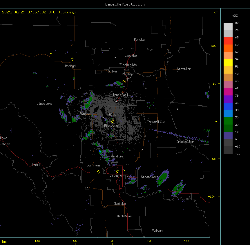Select the RedDeer city label
The height and width of the screenshot is (245, 250).
pyautogui.click(x=128, y=74)
